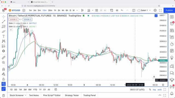
Task: Undo the last chart action
Action: coord(122,10)
